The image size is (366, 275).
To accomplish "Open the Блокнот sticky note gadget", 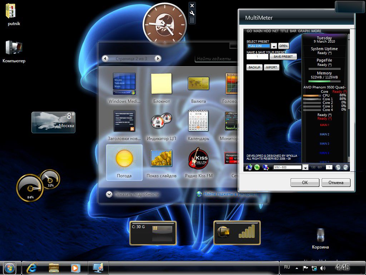I will tap(162, 84).
